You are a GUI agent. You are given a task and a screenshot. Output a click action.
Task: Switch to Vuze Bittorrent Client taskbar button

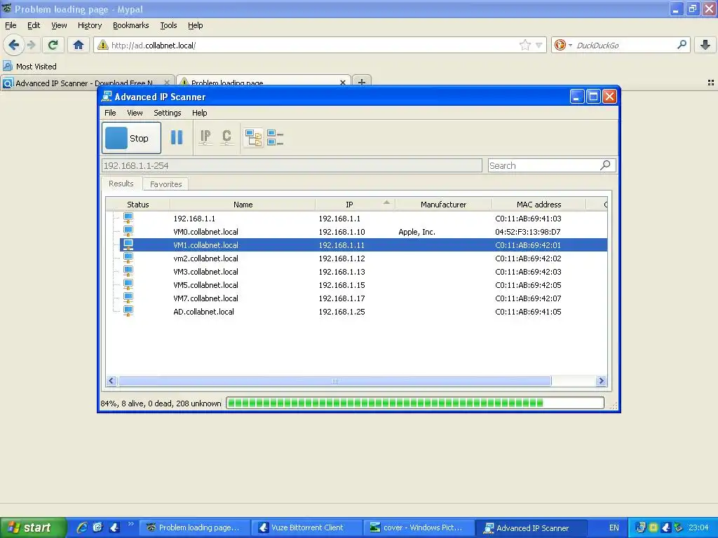(x=306, y=527)
